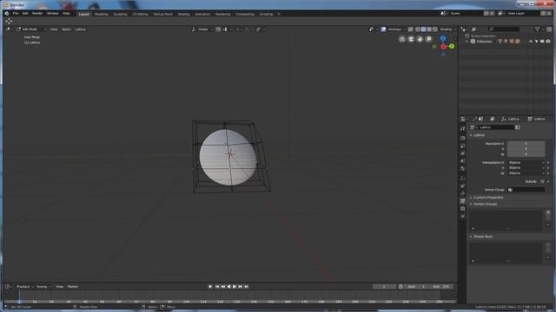Select the cursor tool in viewport
This screenshot has height=312, width=556.
[x=9, y=21]
